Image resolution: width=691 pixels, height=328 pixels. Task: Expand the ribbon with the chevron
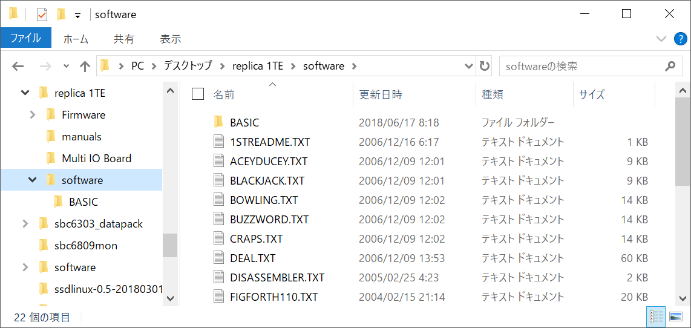tap(661, 39)
